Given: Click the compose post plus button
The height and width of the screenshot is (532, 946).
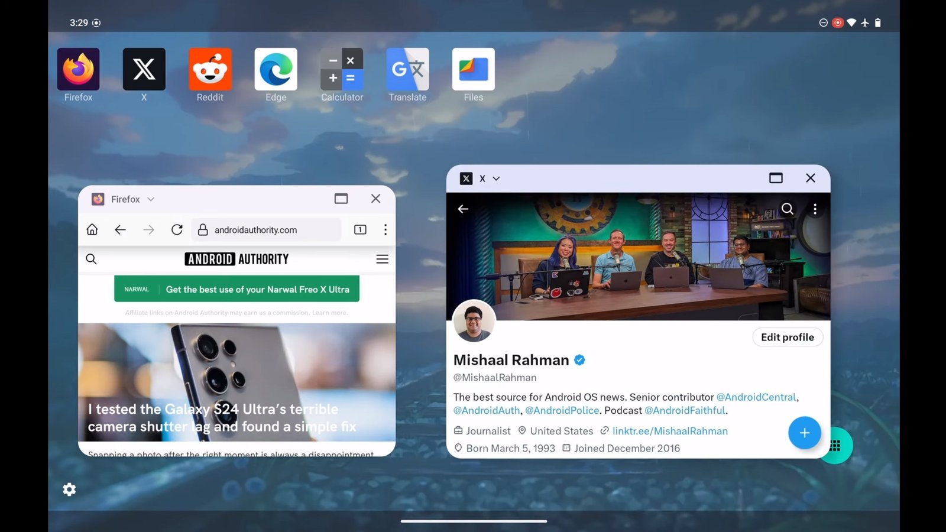Looking at the screenshot, I should (x=805, y=433).
